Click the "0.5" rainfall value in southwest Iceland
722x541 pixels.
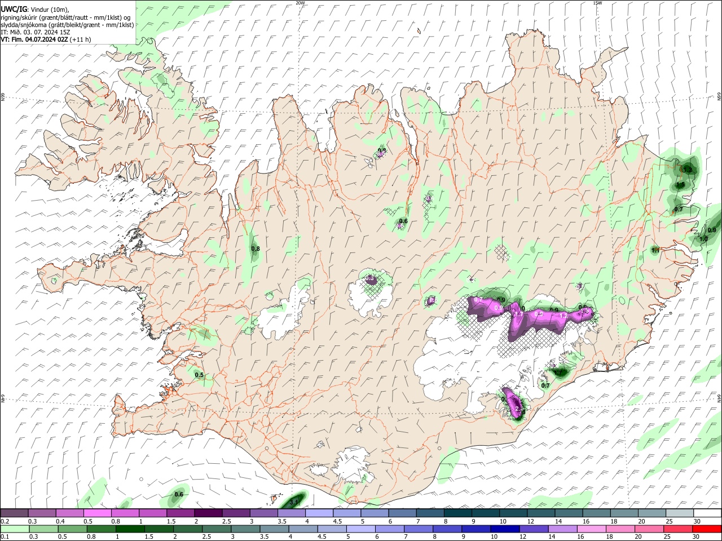(199, 375)
